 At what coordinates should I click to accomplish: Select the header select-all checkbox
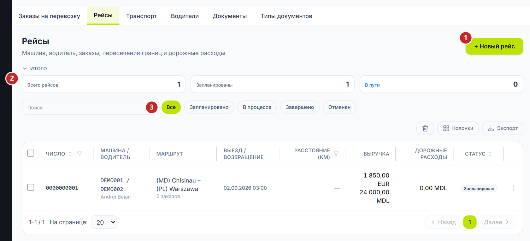pyautogui.click(x=31, y=153)
